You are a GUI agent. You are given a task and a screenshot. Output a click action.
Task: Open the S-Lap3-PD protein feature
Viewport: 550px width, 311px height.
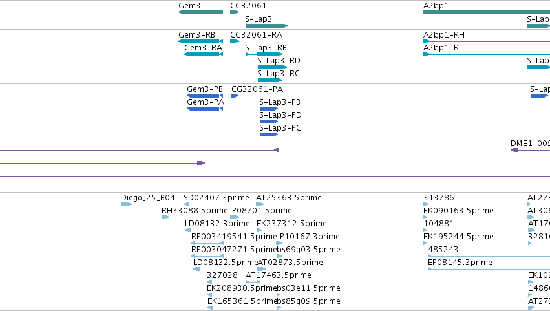tap(269, 122)
